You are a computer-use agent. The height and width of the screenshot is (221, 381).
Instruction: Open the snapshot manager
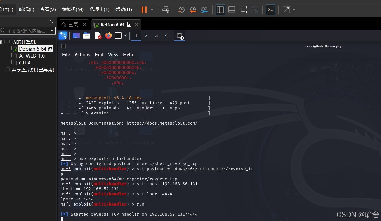coord(205,10)
